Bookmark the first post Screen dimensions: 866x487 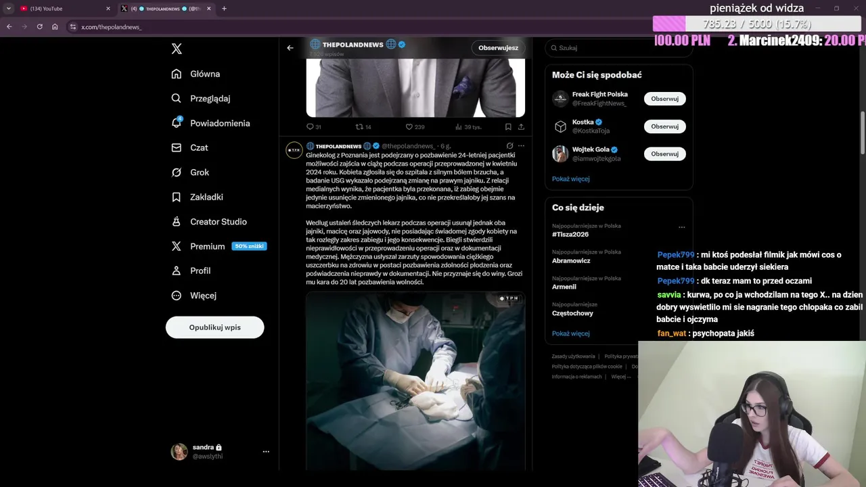(508, 126)
